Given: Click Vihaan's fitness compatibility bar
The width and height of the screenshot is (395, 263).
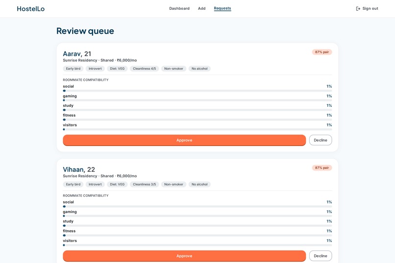Looking at the screenshot, I should click(x=197, y=235).
